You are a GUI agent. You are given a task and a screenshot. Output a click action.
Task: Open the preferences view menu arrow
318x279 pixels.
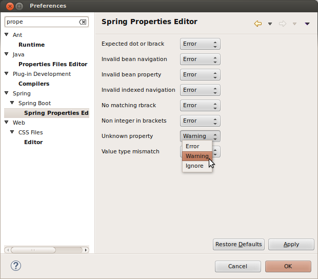307,24
